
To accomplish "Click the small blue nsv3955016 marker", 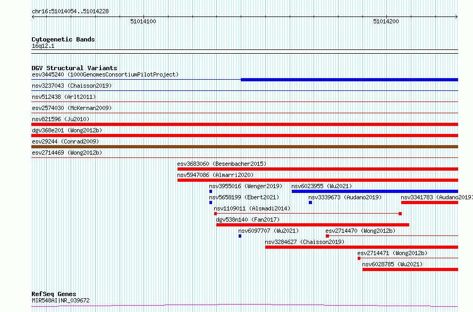I will click(210, 191).
